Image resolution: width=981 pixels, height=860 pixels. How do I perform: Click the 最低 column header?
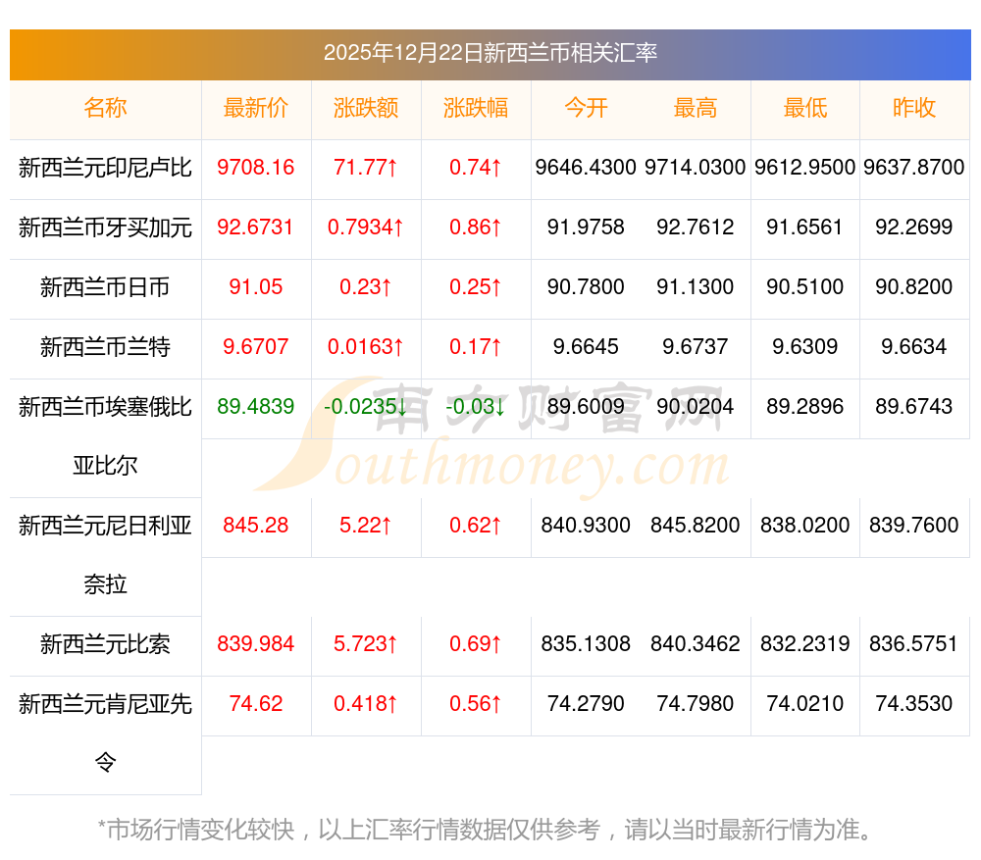point(805,108)
